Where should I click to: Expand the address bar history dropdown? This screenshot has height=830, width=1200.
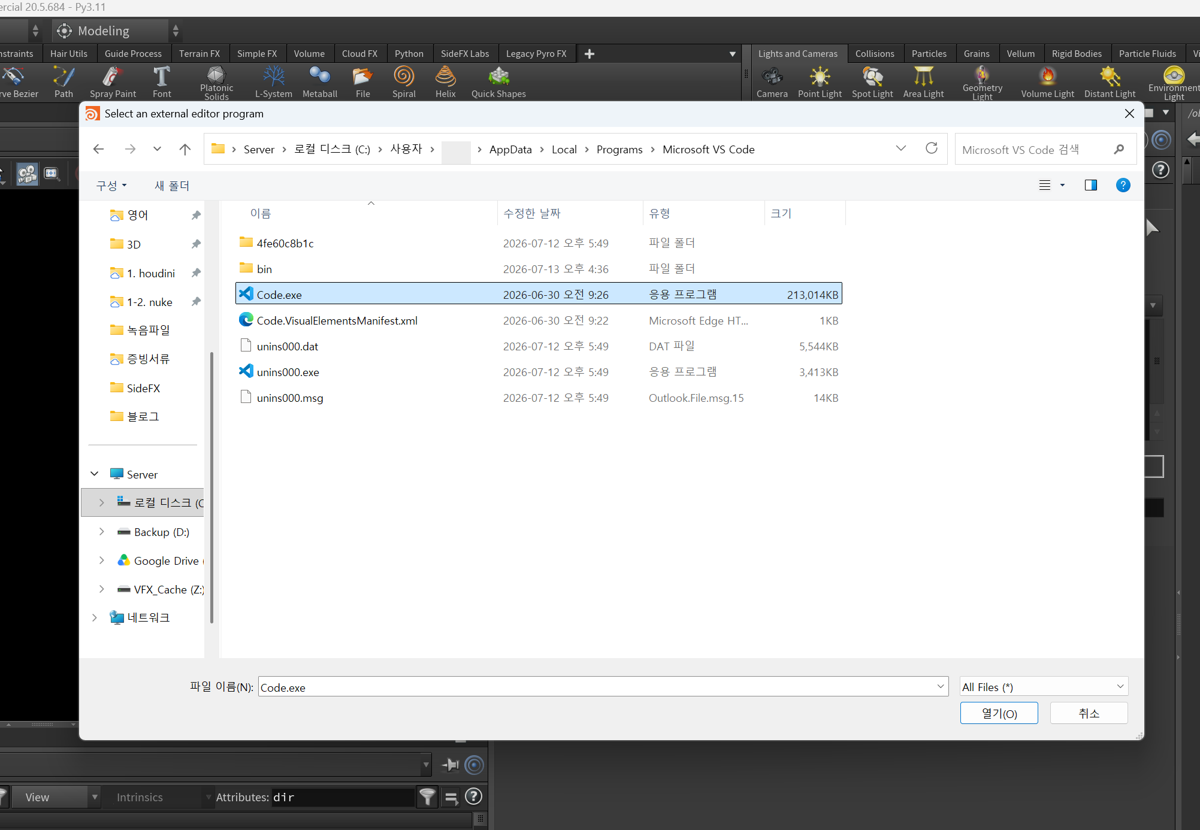pyautogui.click(x=900, y=149)
